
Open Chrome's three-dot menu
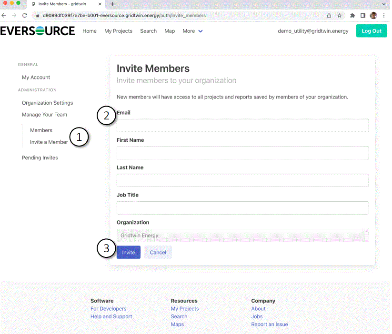point(384,15)
